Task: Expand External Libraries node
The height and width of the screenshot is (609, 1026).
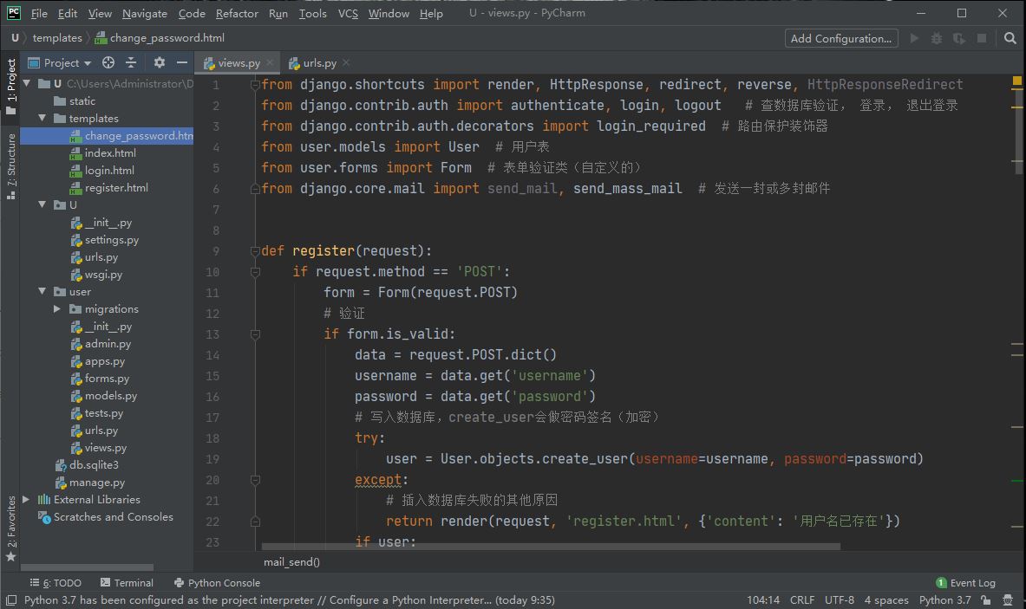Action: pyautogui.click(x=26, y=499)
